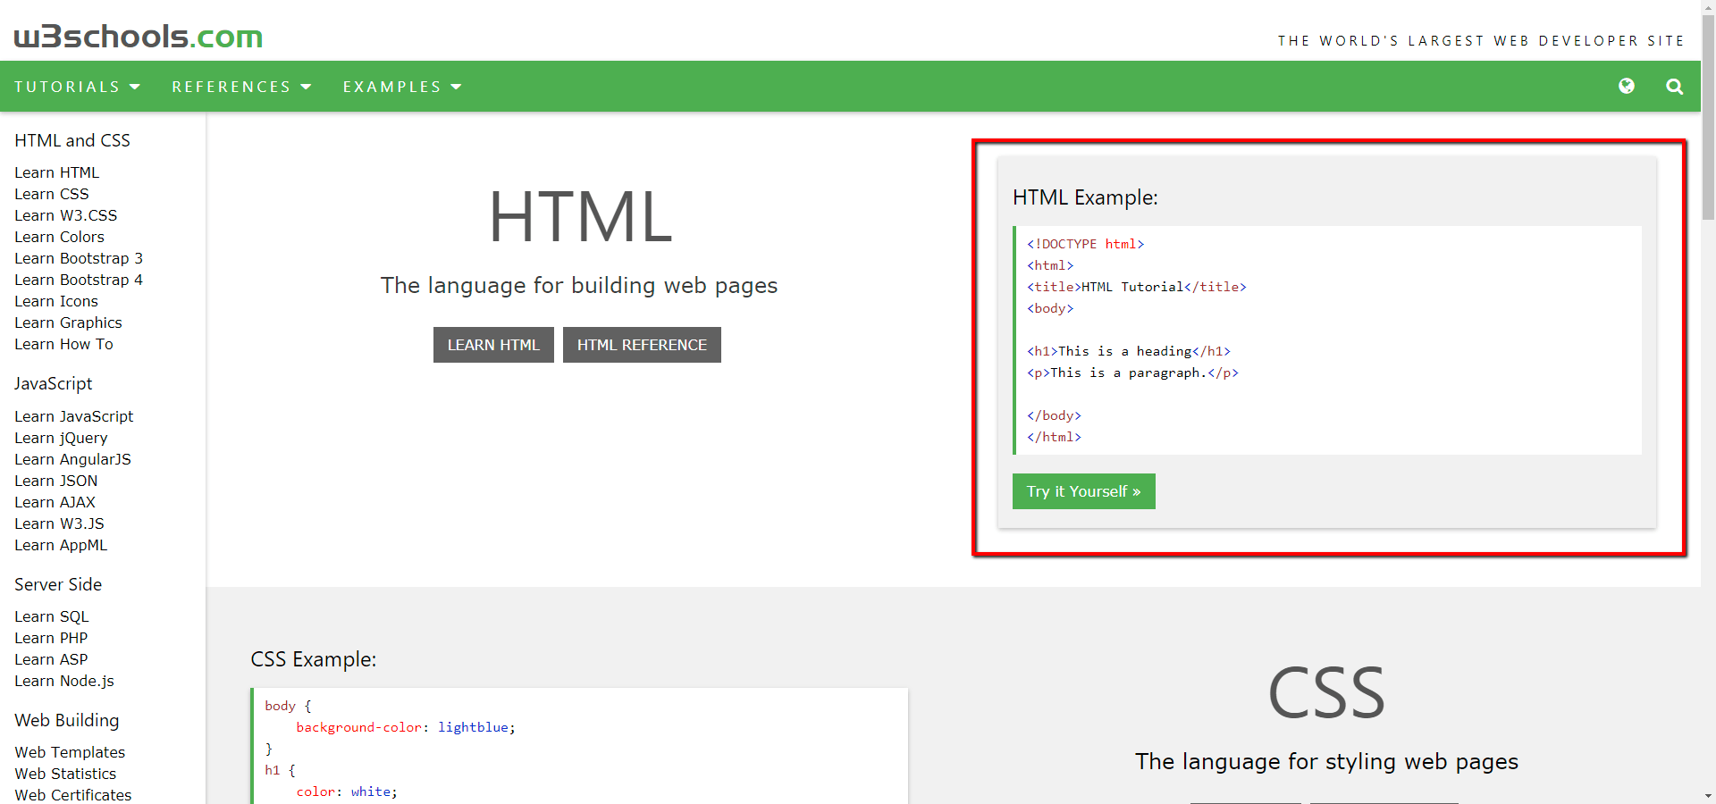Click the "JavaScript" sidebar heading

[54, 384]
